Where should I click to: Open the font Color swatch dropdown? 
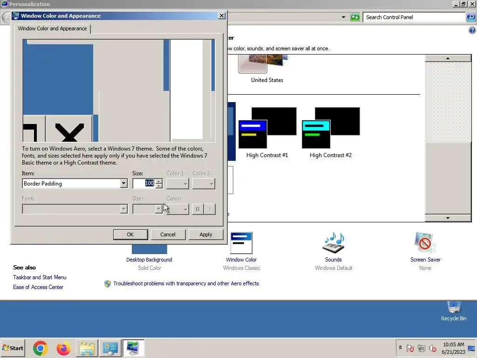(x=177, y=209)
